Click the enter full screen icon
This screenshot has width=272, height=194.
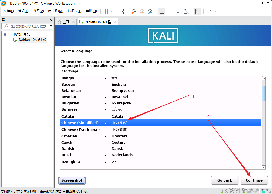point(178,11)
